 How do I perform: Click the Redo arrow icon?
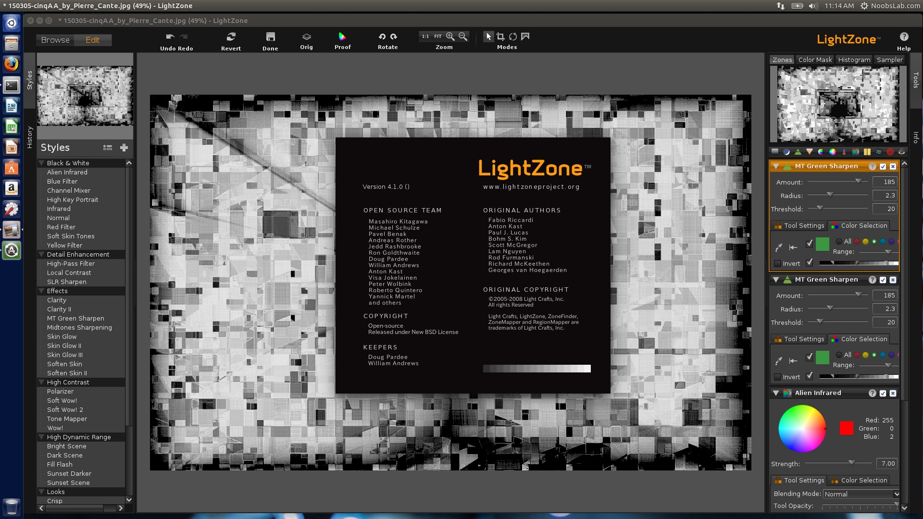pos(184,37)
